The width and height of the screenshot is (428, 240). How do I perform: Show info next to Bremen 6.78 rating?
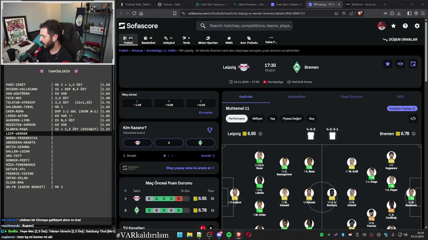pos(414,134)
